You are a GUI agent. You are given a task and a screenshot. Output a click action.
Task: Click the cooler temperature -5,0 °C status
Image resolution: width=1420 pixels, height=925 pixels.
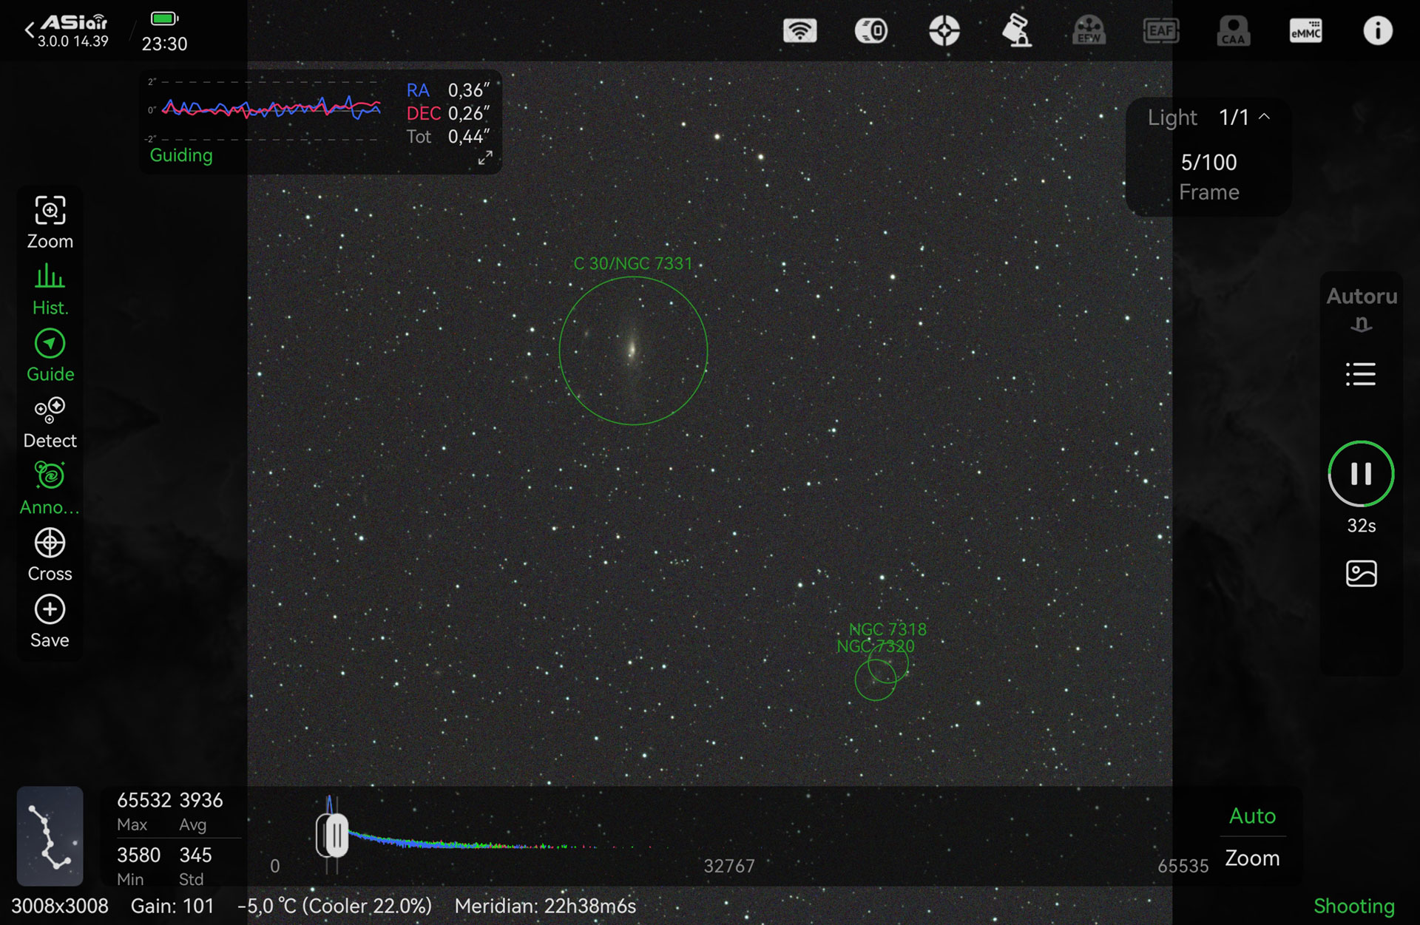[x=334, y=906]
